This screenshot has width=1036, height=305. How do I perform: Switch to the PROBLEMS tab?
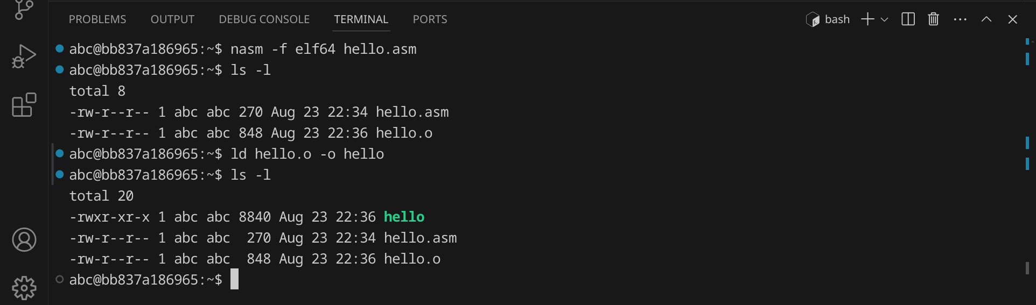click(x=97, y=19)
